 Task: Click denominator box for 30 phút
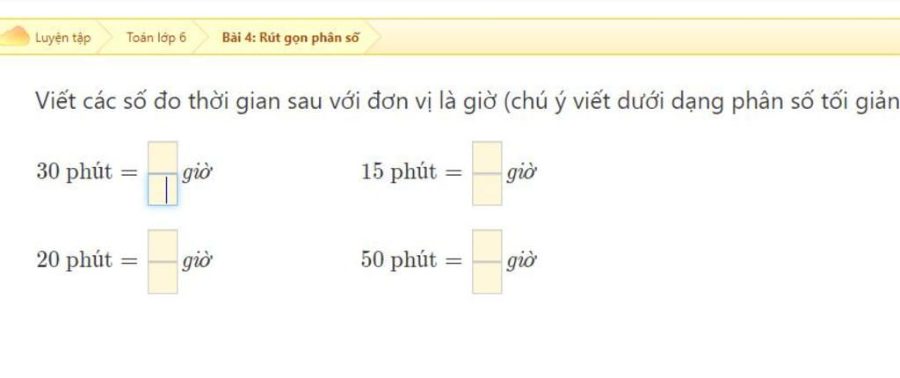[163, 190]
